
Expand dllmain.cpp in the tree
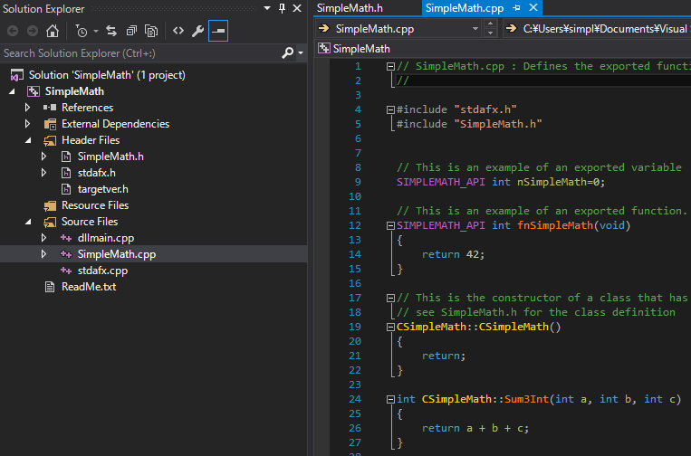click(43, 238)
